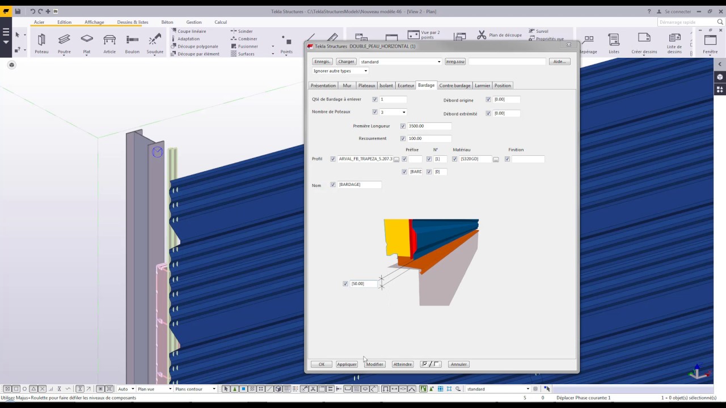The width and height of the screenshot is (726, 408).
Task: Open the Contre bardage tab
Action: tap(455, 86)
